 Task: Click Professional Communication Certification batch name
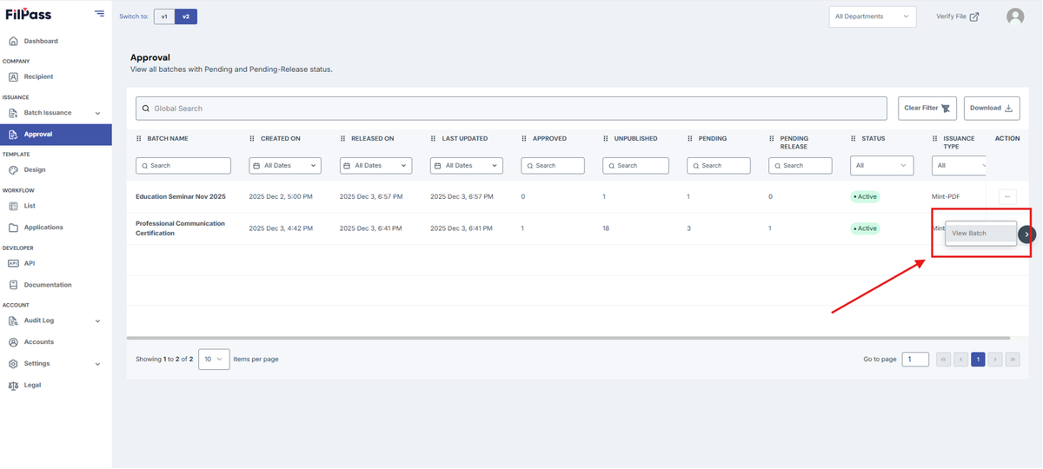[180, 228]
